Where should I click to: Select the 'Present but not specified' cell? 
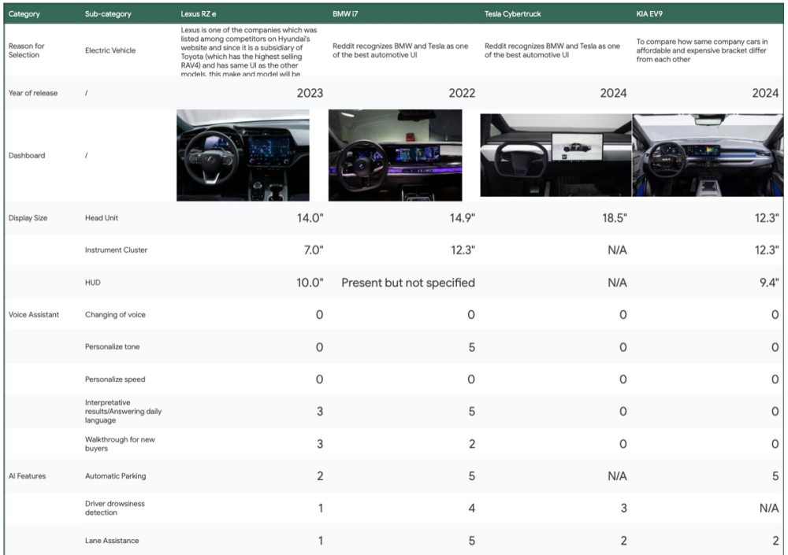[x=408, y=283]
